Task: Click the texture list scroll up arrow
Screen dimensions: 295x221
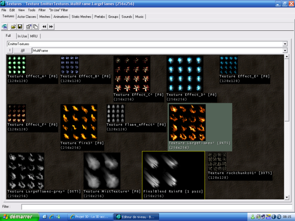Action: [x=287, y=57]
